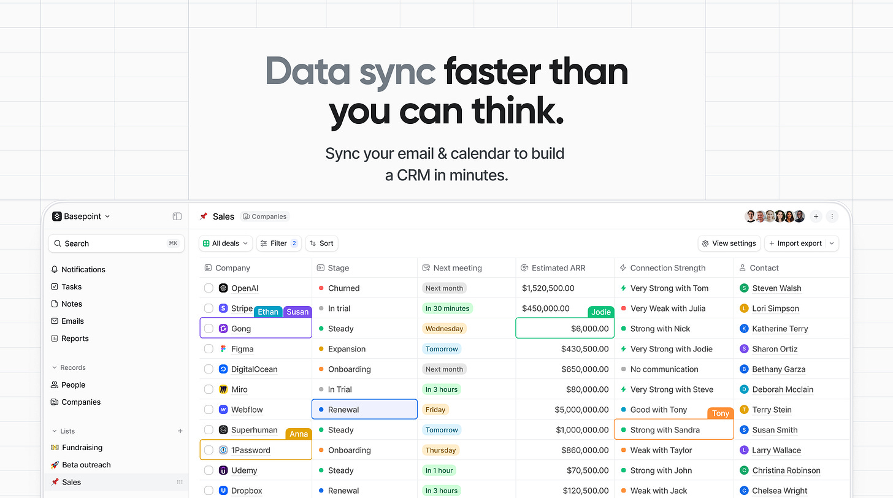Image resolution: width=893 pixels, height=498 pixels.
Task: Click the Miro company logo icon
Action: pos(223,389)
